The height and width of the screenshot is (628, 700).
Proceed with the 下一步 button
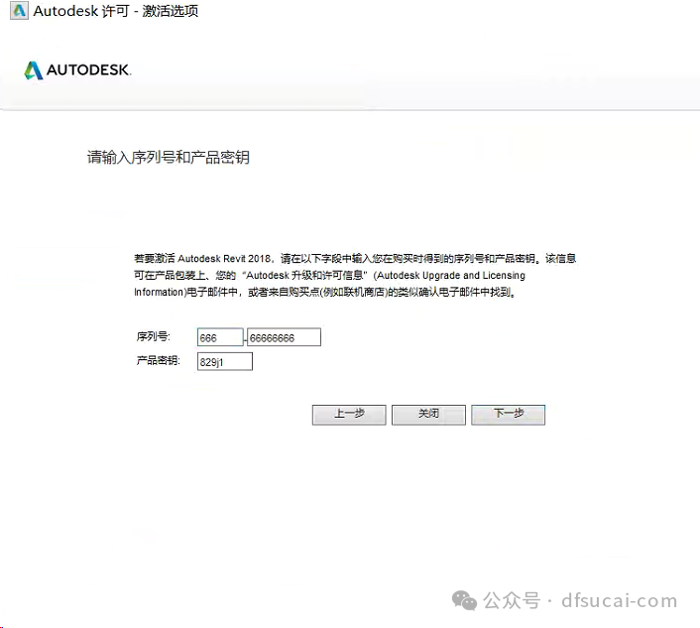coord(508,415)
